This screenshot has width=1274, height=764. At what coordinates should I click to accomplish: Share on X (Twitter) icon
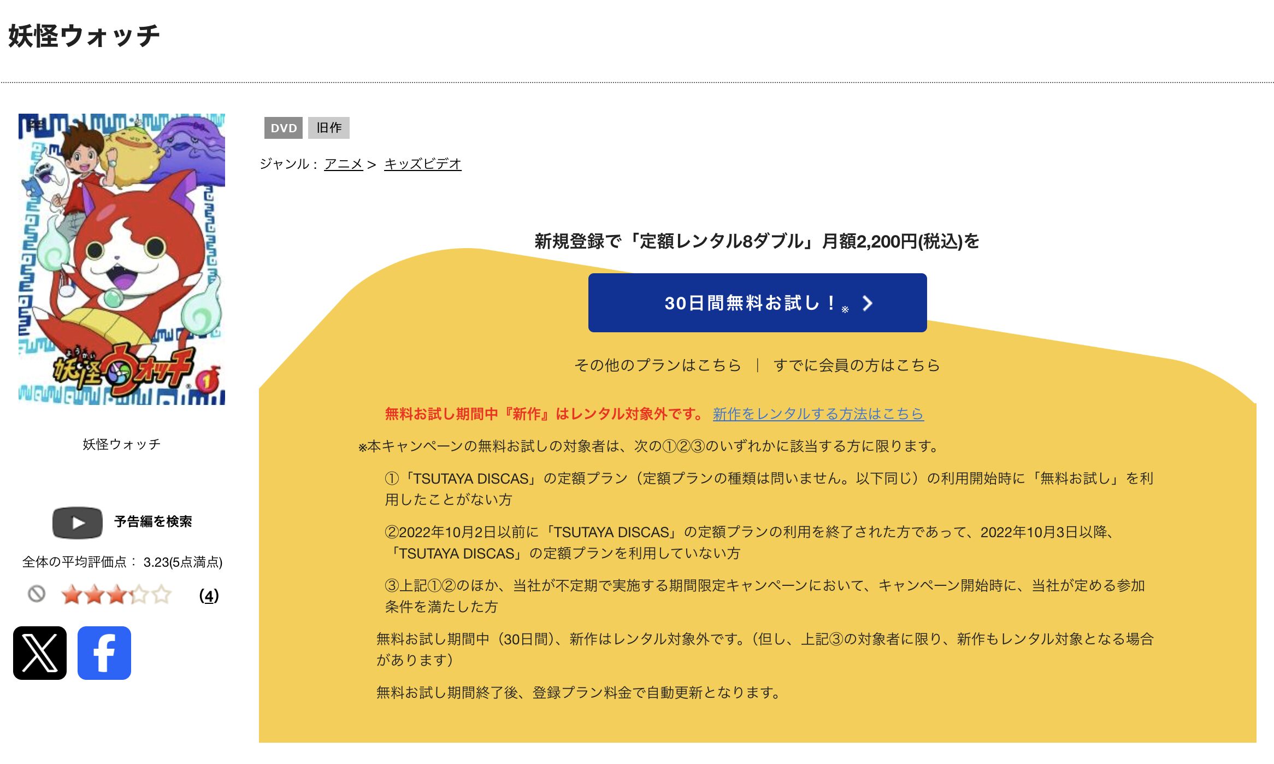[40, 653]
